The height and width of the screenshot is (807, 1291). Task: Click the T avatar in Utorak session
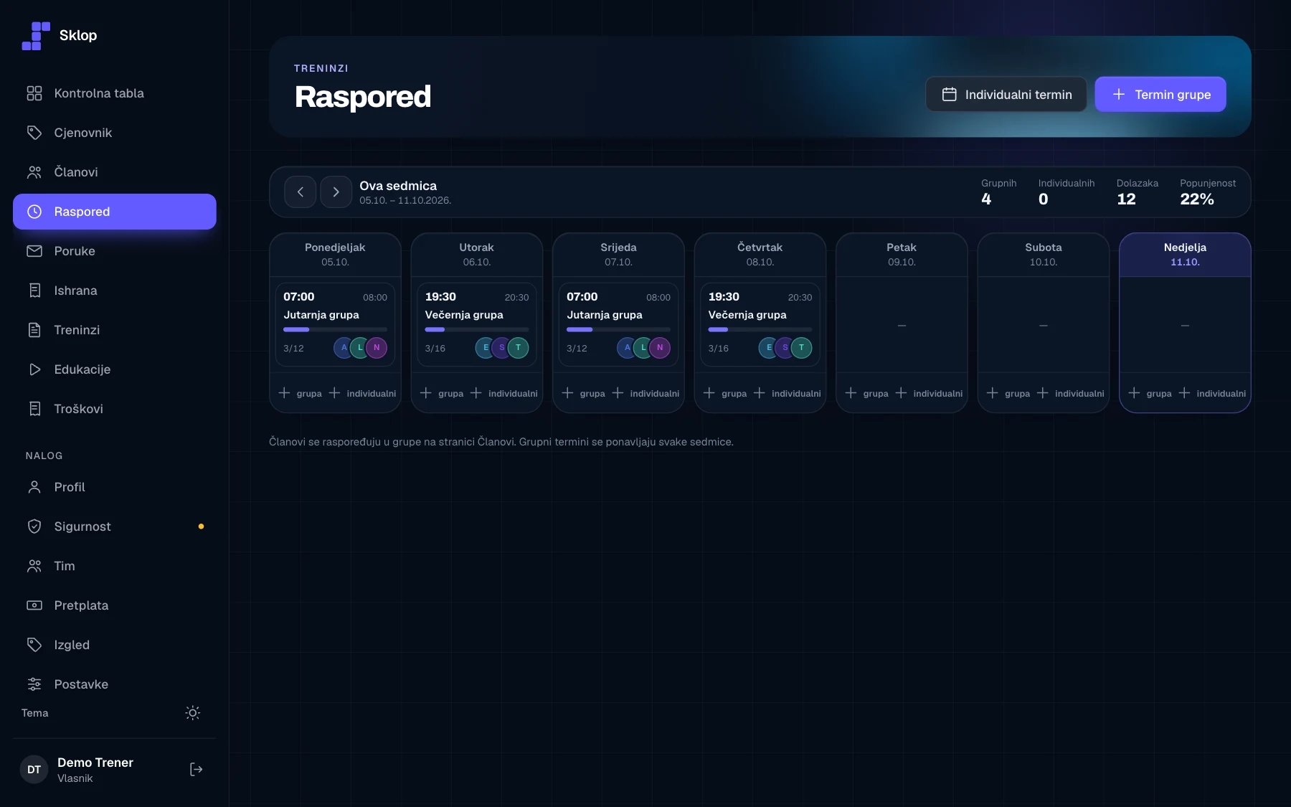point(518,348)
